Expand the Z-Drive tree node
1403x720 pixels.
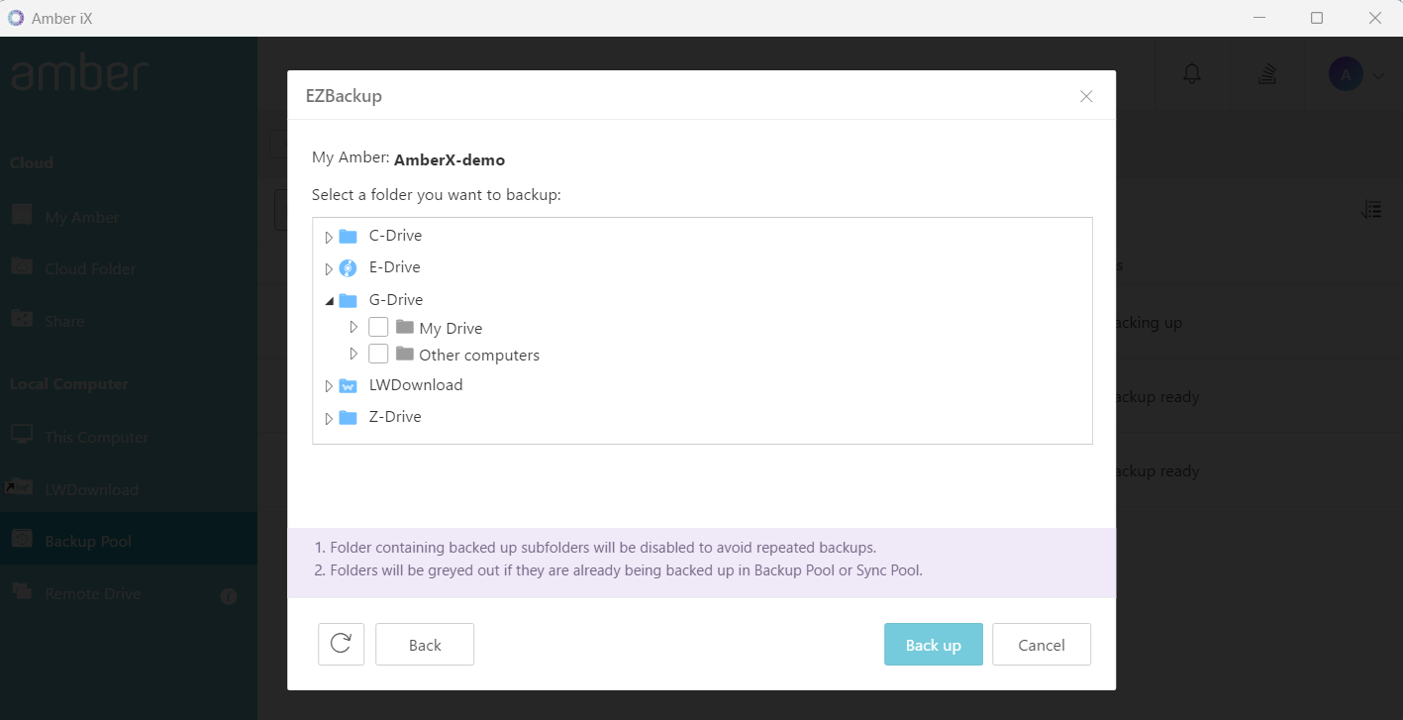329,419
